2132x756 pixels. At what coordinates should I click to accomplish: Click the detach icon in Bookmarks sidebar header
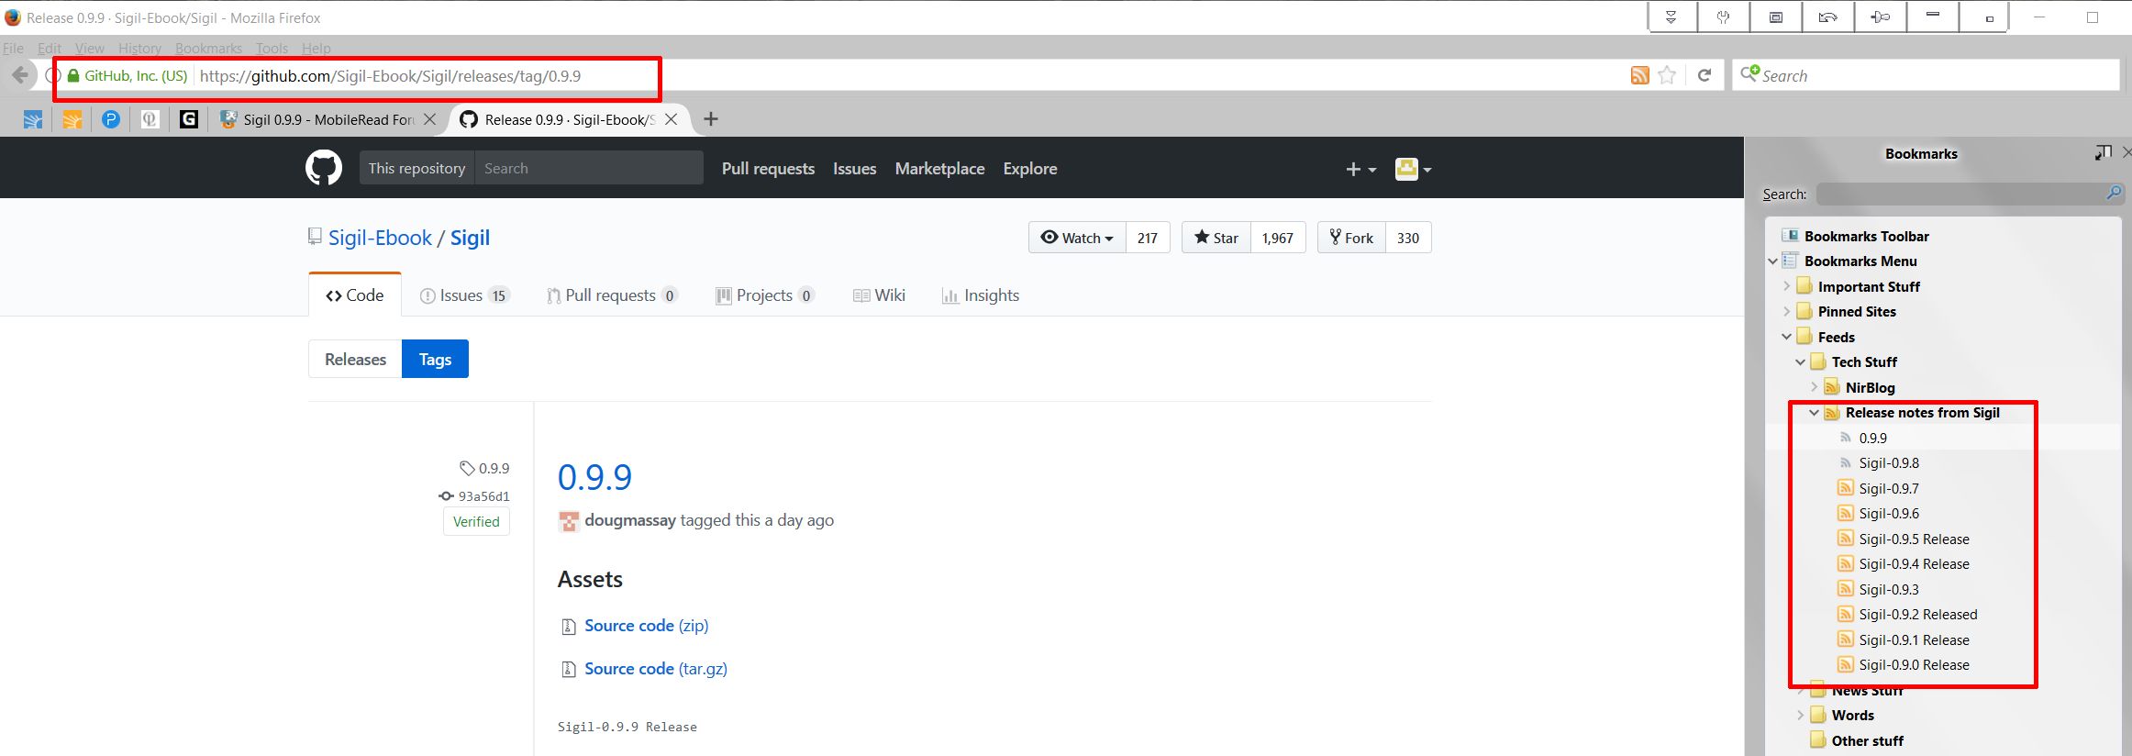click(x=2104, y=152)
